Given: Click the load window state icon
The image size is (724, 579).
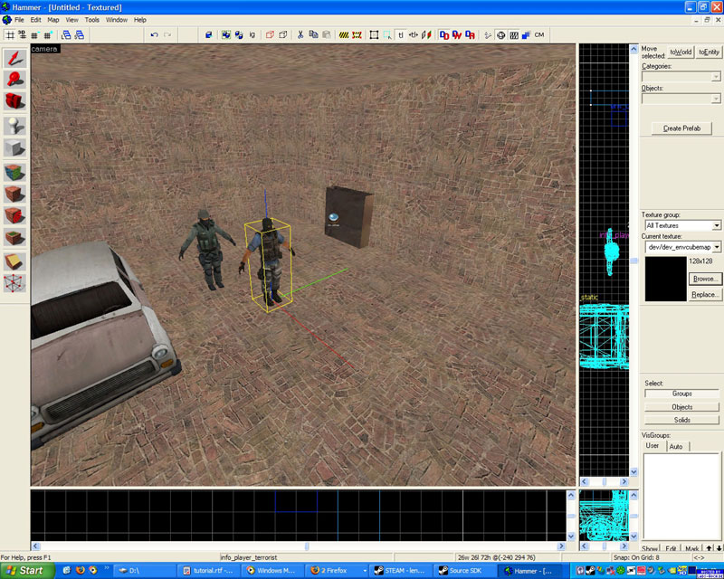Looking at the screenshot, I should click(x=66, y=35).
